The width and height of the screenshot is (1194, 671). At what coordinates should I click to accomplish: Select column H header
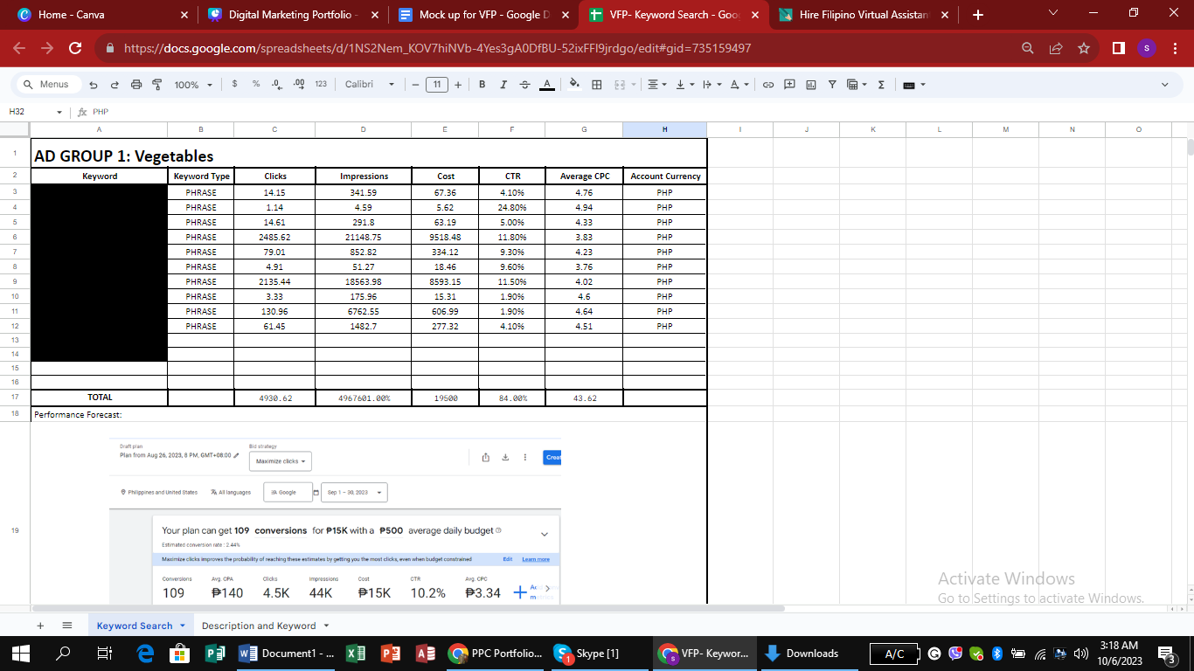click(664, 129)
